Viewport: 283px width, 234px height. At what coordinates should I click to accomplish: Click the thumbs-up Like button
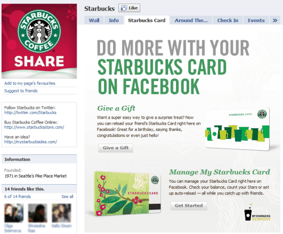129,8
